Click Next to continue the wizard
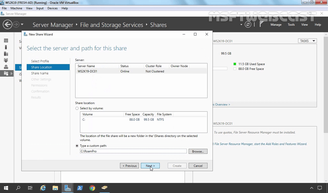 (x=150, y=166)
